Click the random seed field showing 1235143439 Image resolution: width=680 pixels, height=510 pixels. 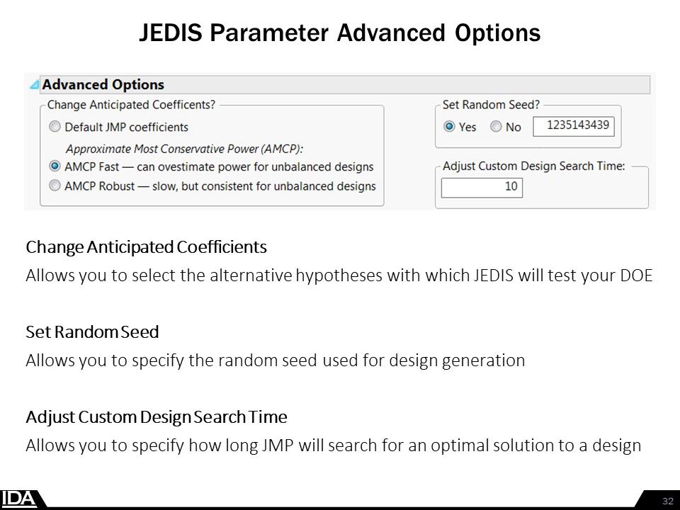(x=573, y=126)
